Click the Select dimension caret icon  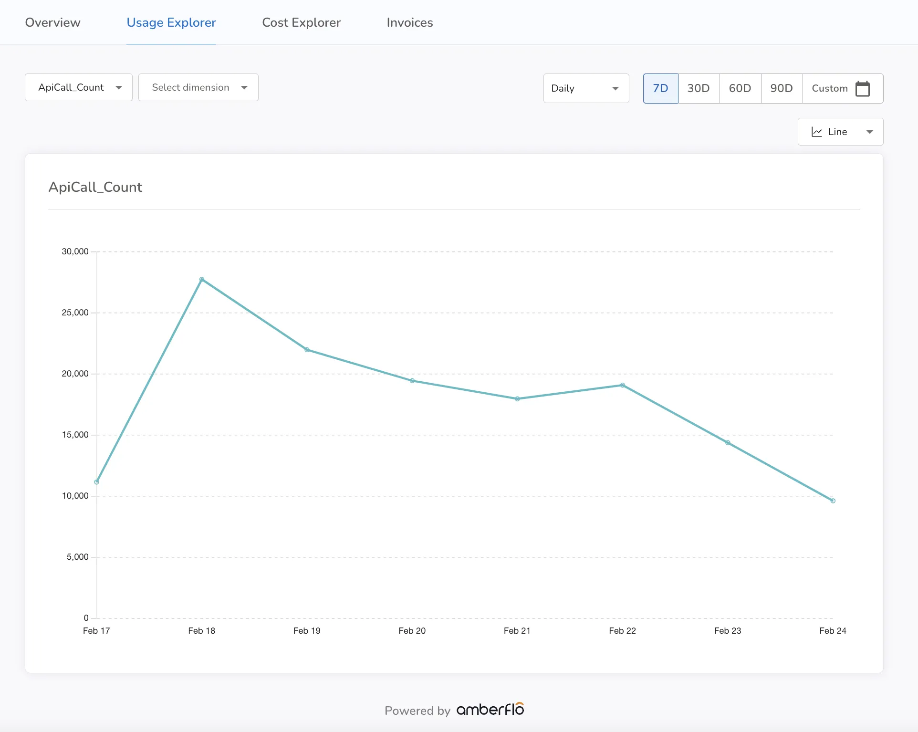pyautogui.click(x=244, y=87)
